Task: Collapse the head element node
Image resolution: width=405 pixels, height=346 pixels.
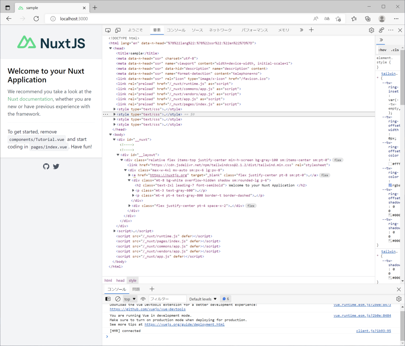Action: pos(110,48)
